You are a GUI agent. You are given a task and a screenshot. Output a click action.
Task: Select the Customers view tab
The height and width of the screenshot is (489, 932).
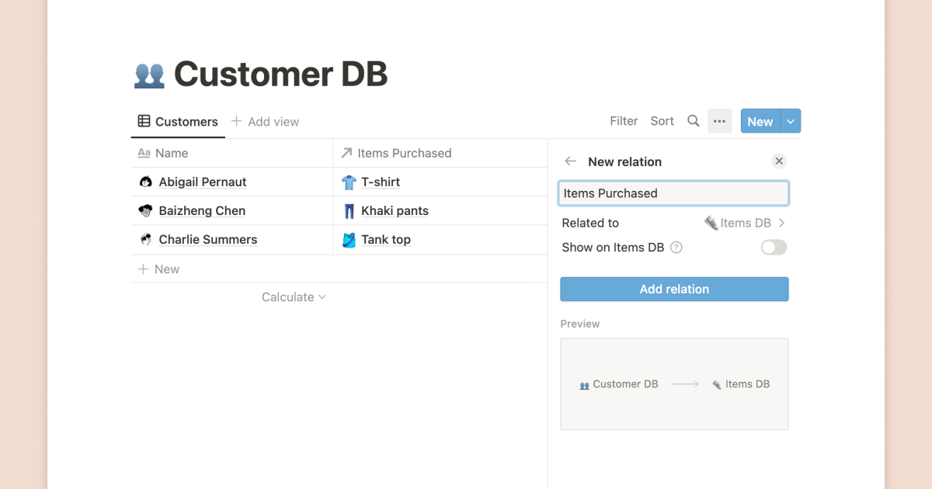(x=178, y=122)
